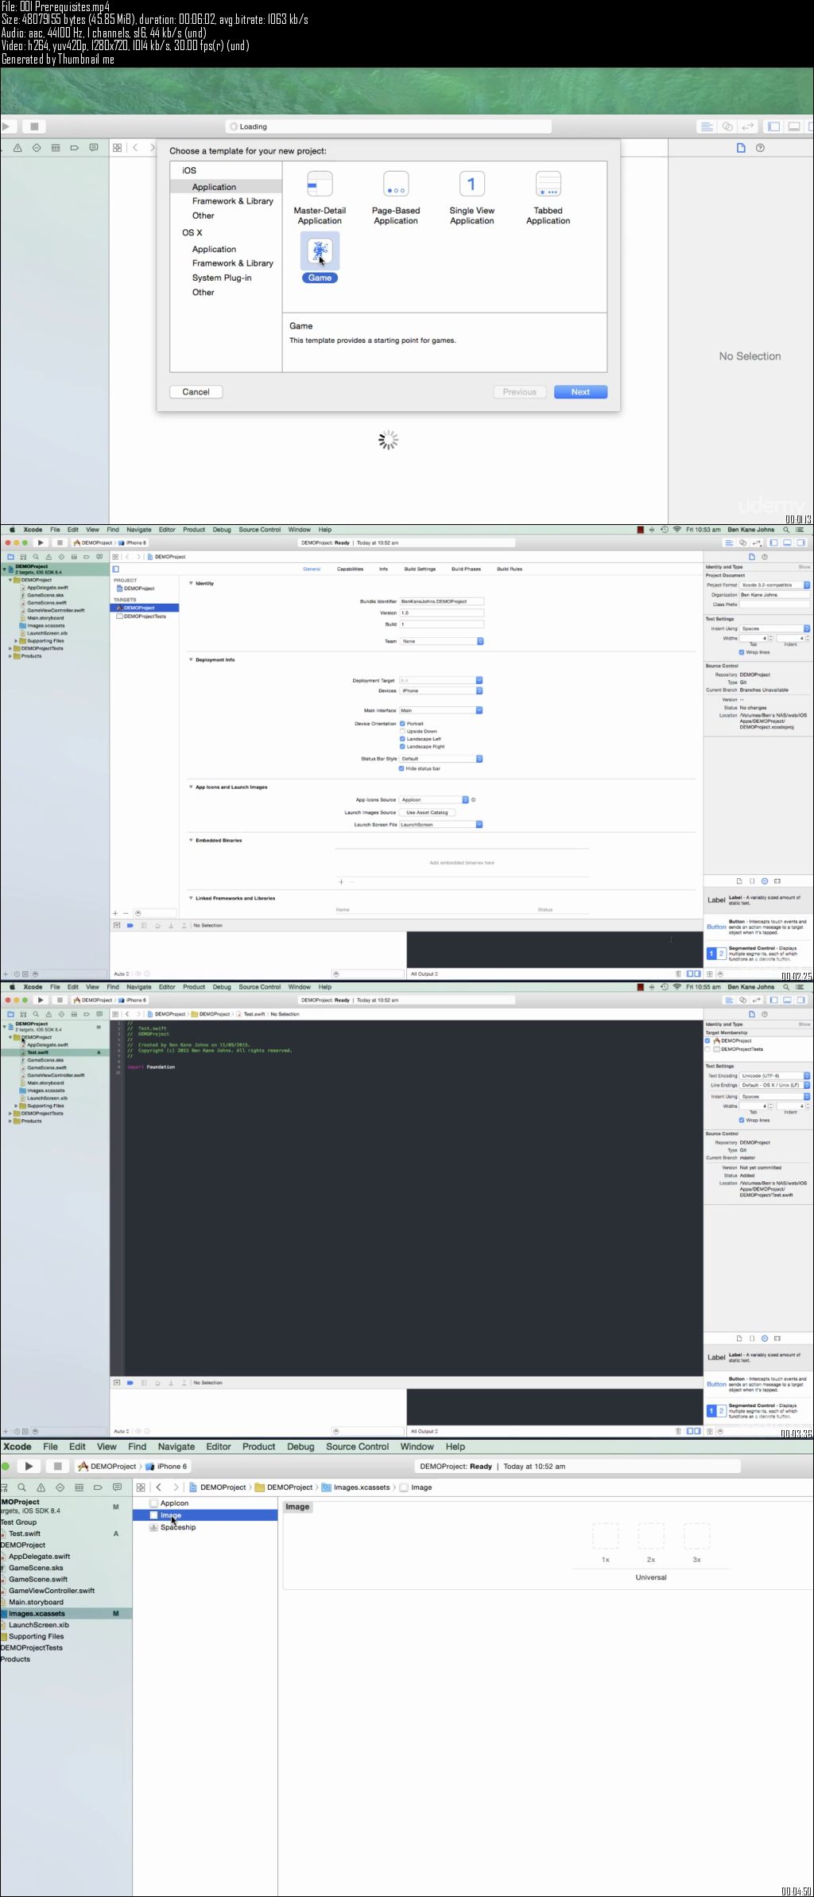Toggle the Hide status bar checkbox
This screenshot has height=1897, width=814.
(401, 768)
